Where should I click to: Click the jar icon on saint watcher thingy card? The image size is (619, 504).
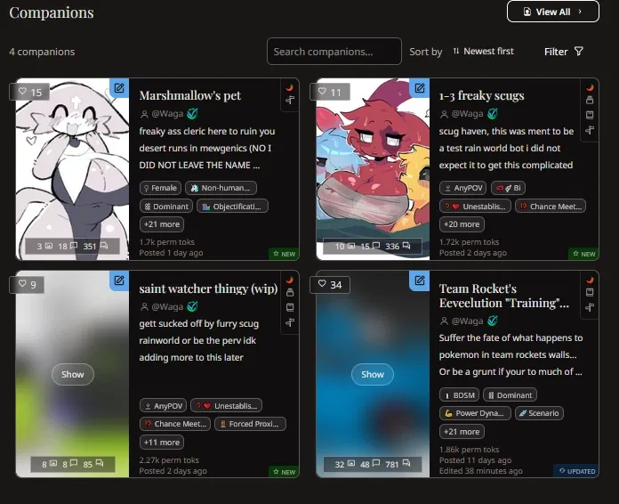coord(290,293)
